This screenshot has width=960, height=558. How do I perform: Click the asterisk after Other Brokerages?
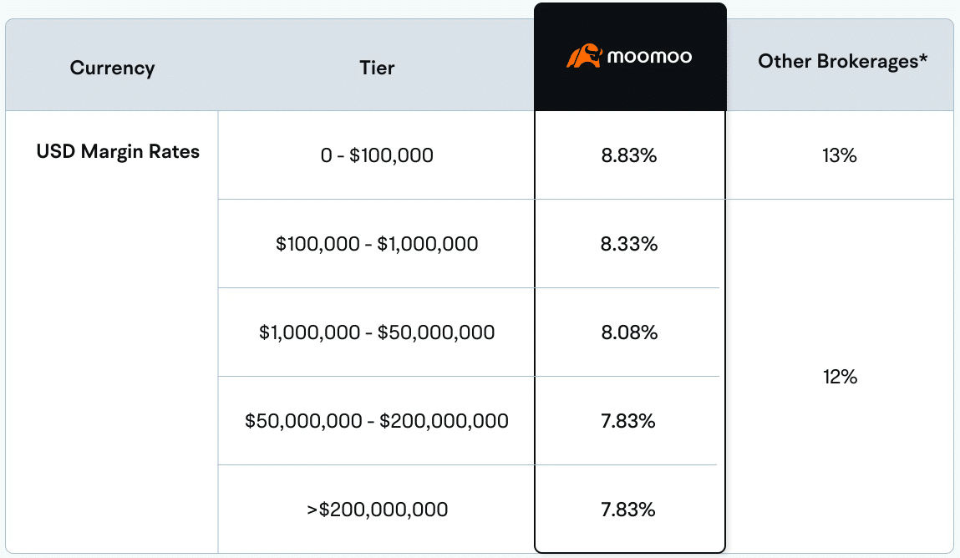[923, 58]
